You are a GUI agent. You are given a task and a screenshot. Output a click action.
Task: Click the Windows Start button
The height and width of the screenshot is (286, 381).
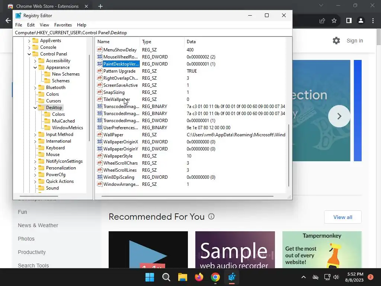pyautogui.click(x=150, y=277)
